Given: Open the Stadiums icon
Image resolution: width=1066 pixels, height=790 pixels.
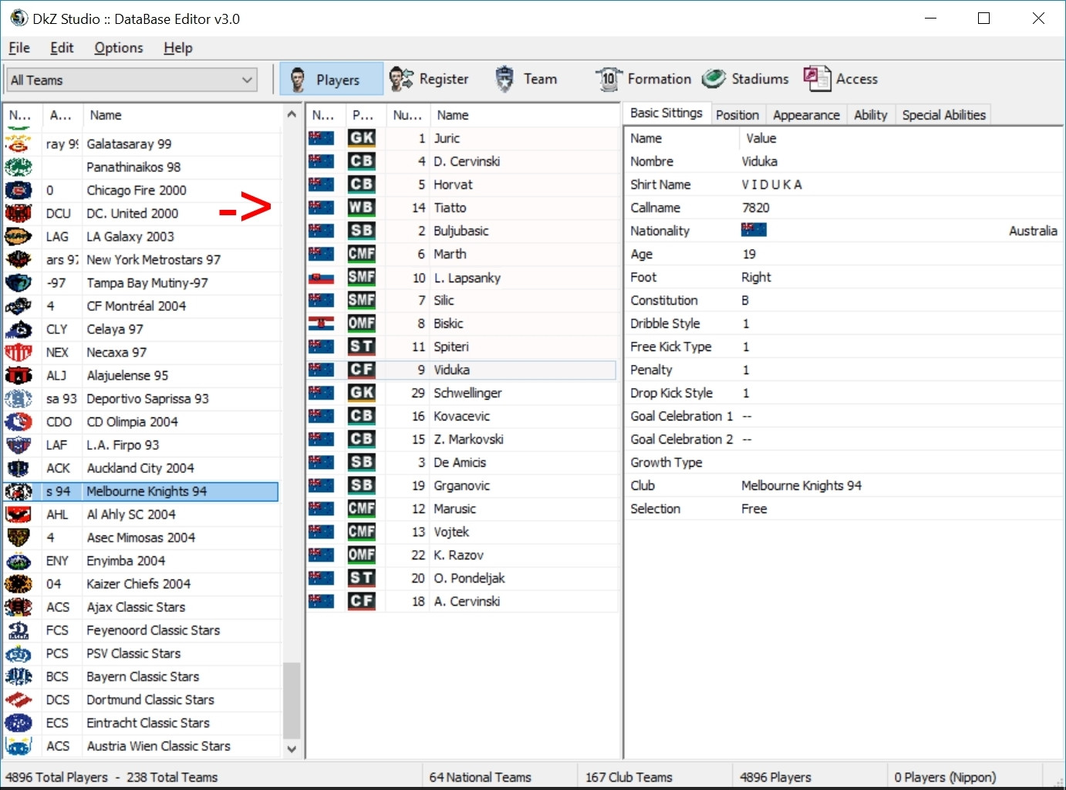Looking at the screenshot, I should 714,79.
